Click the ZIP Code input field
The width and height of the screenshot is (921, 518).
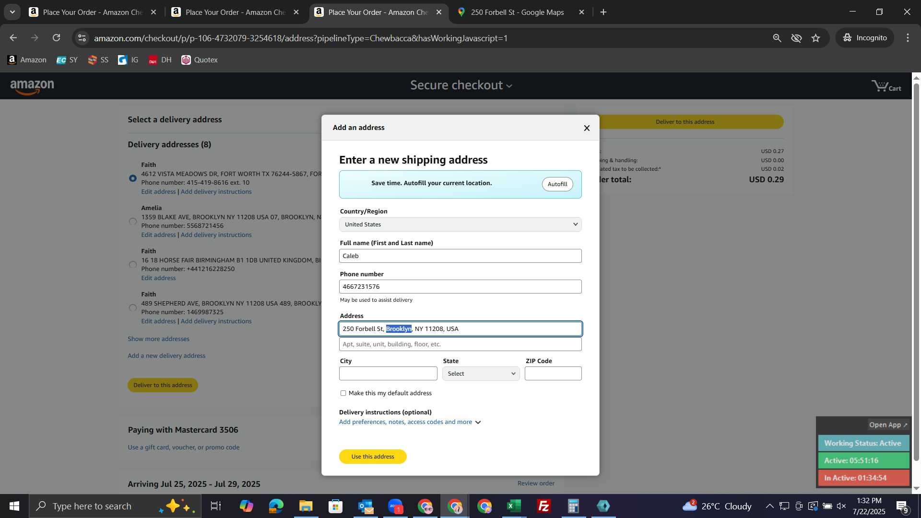pyautogui.click(x=553, y=374)
